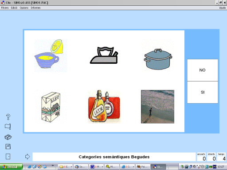The width and height of the screenshot is (227, 170).
Task: Click the floppy disk save icon
Action: coord(8,147)
